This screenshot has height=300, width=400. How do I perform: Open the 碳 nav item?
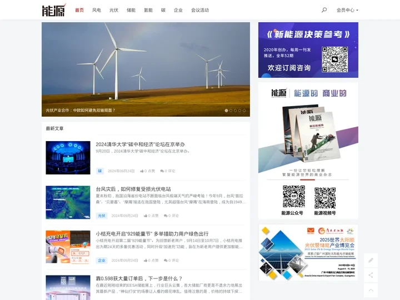click(x=163, y=10)
